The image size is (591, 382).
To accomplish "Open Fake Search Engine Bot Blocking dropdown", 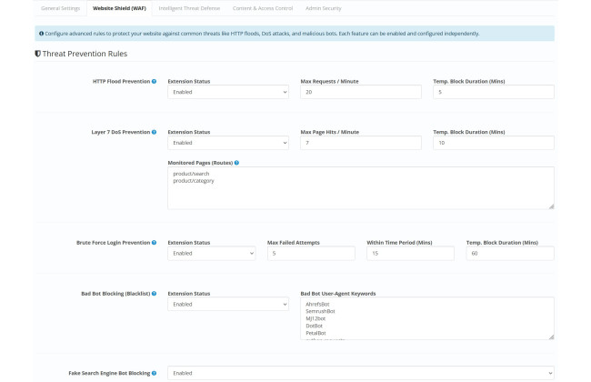I will click(x=361, y=373).
